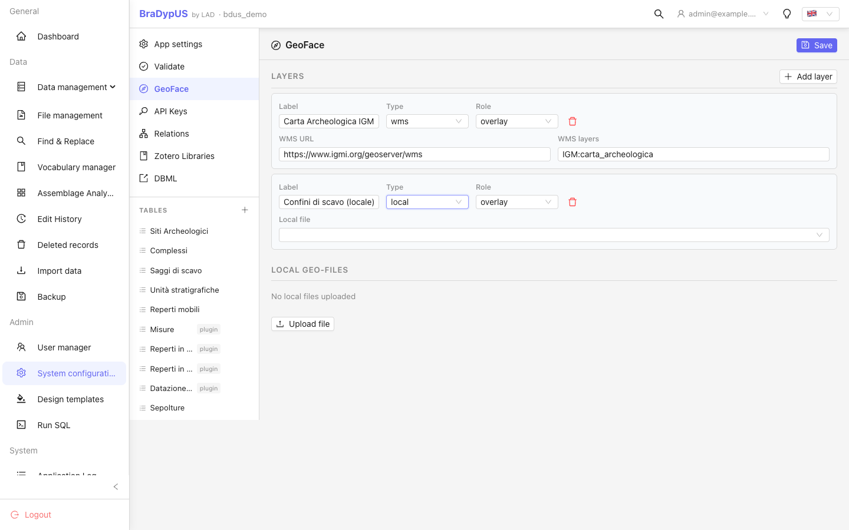Click the Confini di scavo label field
The image size is (849, 530).
329,202
